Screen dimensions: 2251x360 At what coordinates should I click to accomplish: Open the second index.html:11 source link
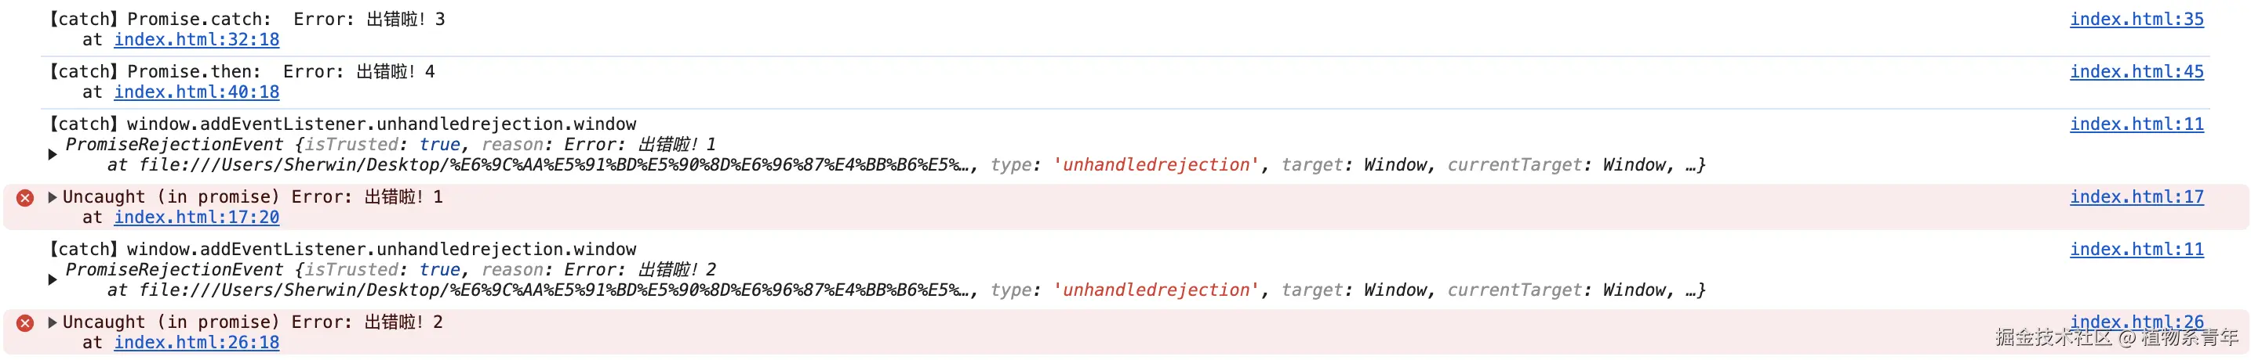point(2136,250)
